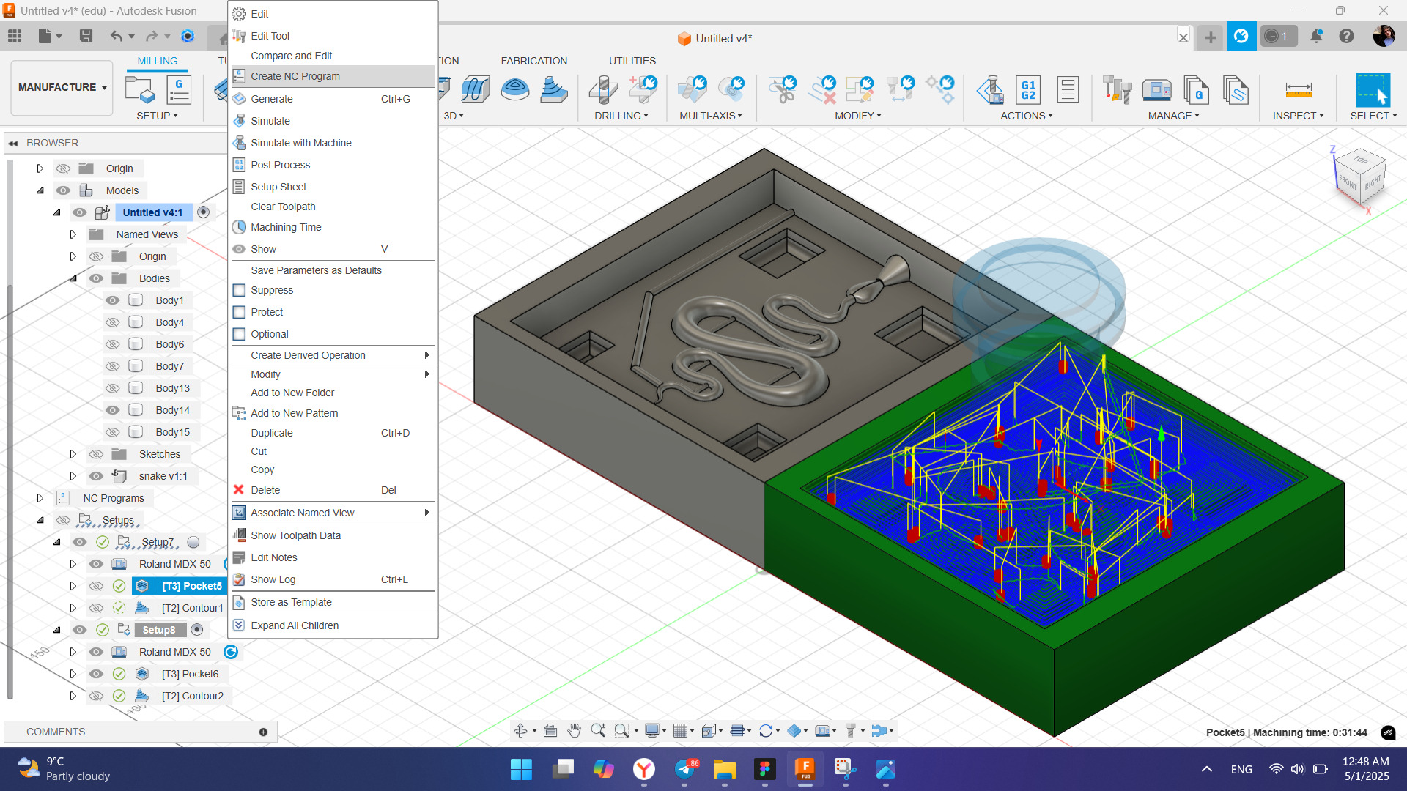
Task: Open the ACTIONS dropdown menu
Action: point(1027,116)
